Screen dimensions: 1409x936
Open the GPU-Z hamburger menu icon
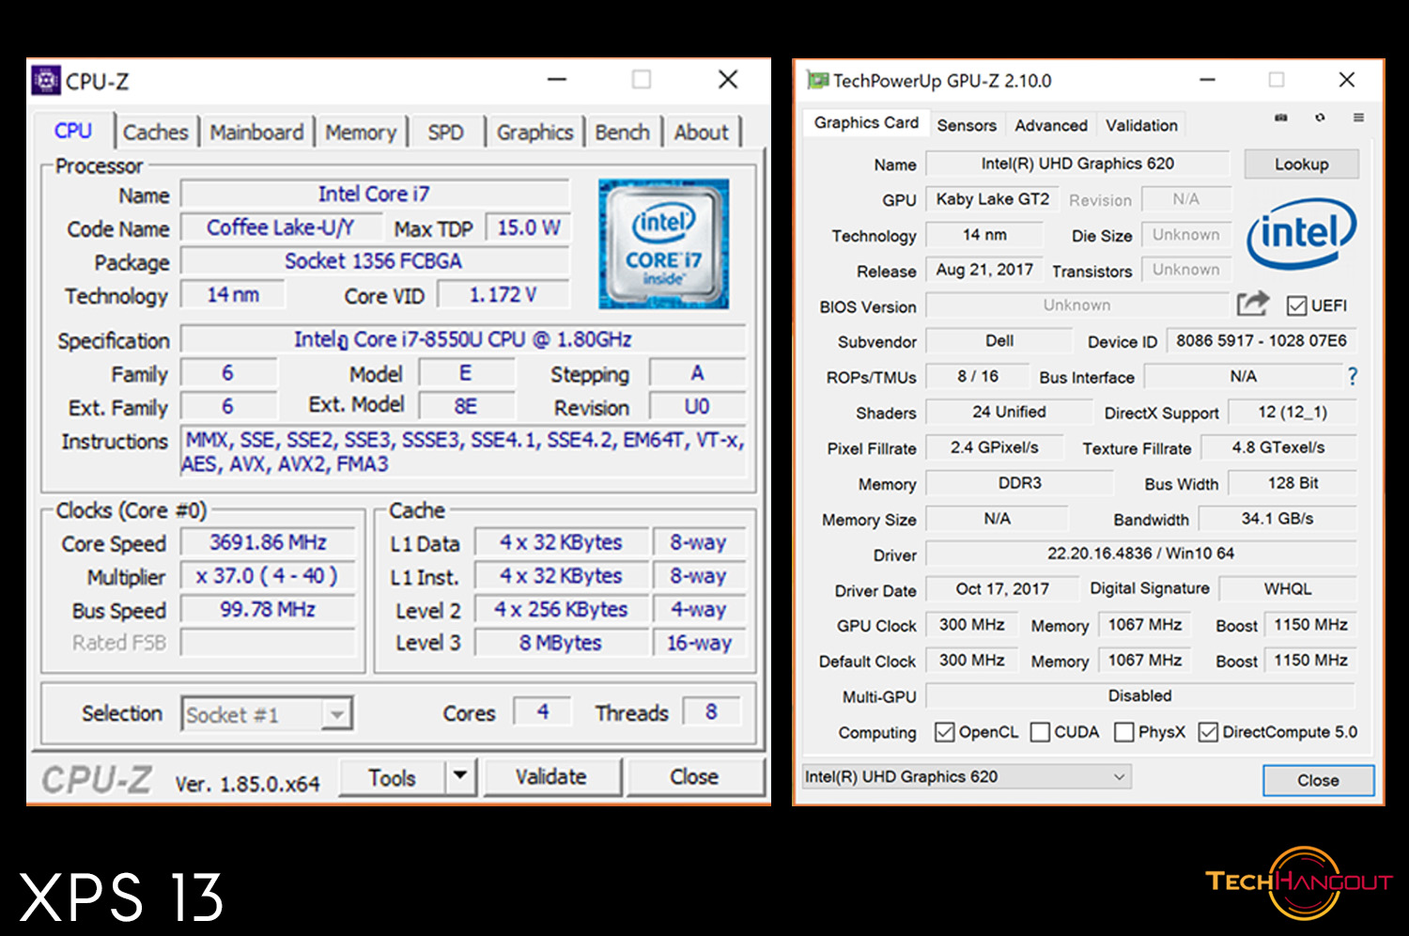1358,117
